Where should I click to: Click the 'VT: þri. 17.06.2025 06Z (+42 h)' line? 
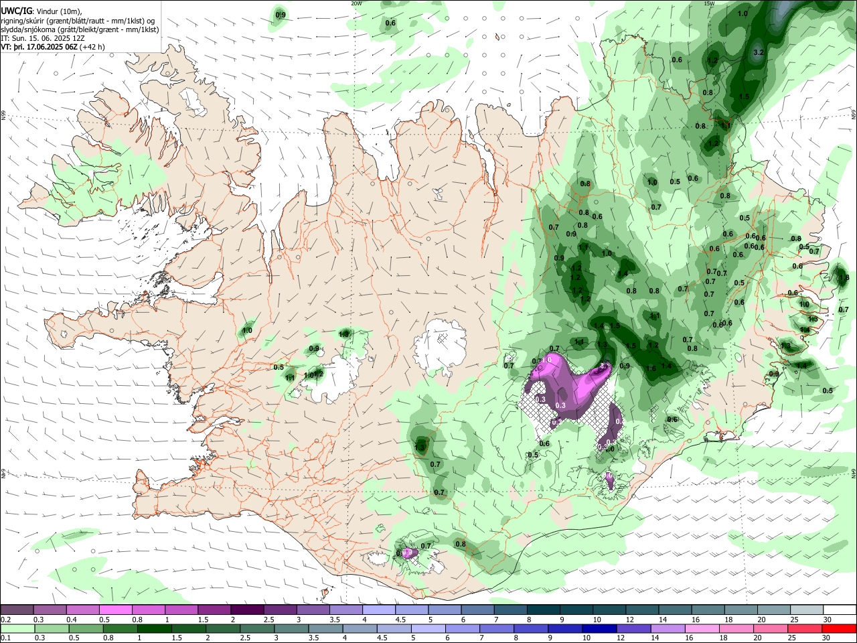(x=53, y=47)
